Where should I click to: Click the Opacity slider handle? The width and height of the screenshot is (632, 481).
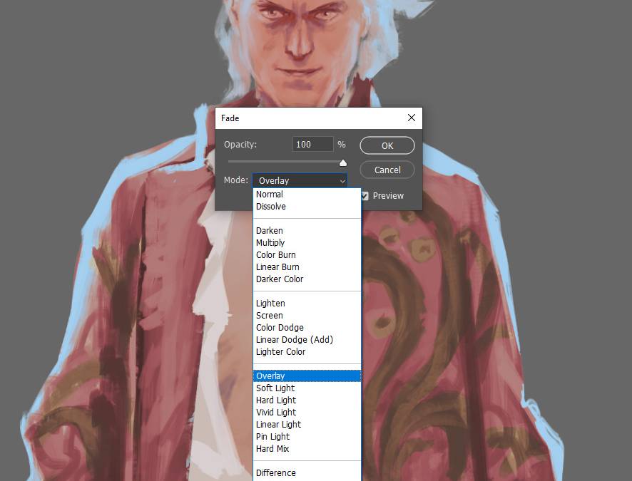(343, 162)
